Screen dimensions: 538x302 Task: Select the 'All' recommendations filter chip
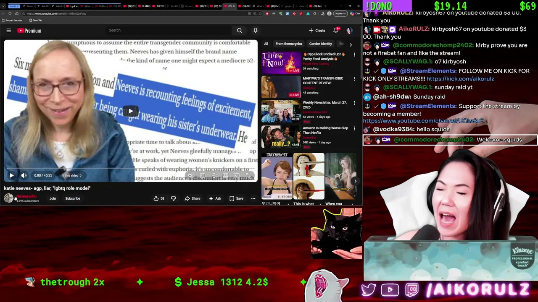[266, 44]
